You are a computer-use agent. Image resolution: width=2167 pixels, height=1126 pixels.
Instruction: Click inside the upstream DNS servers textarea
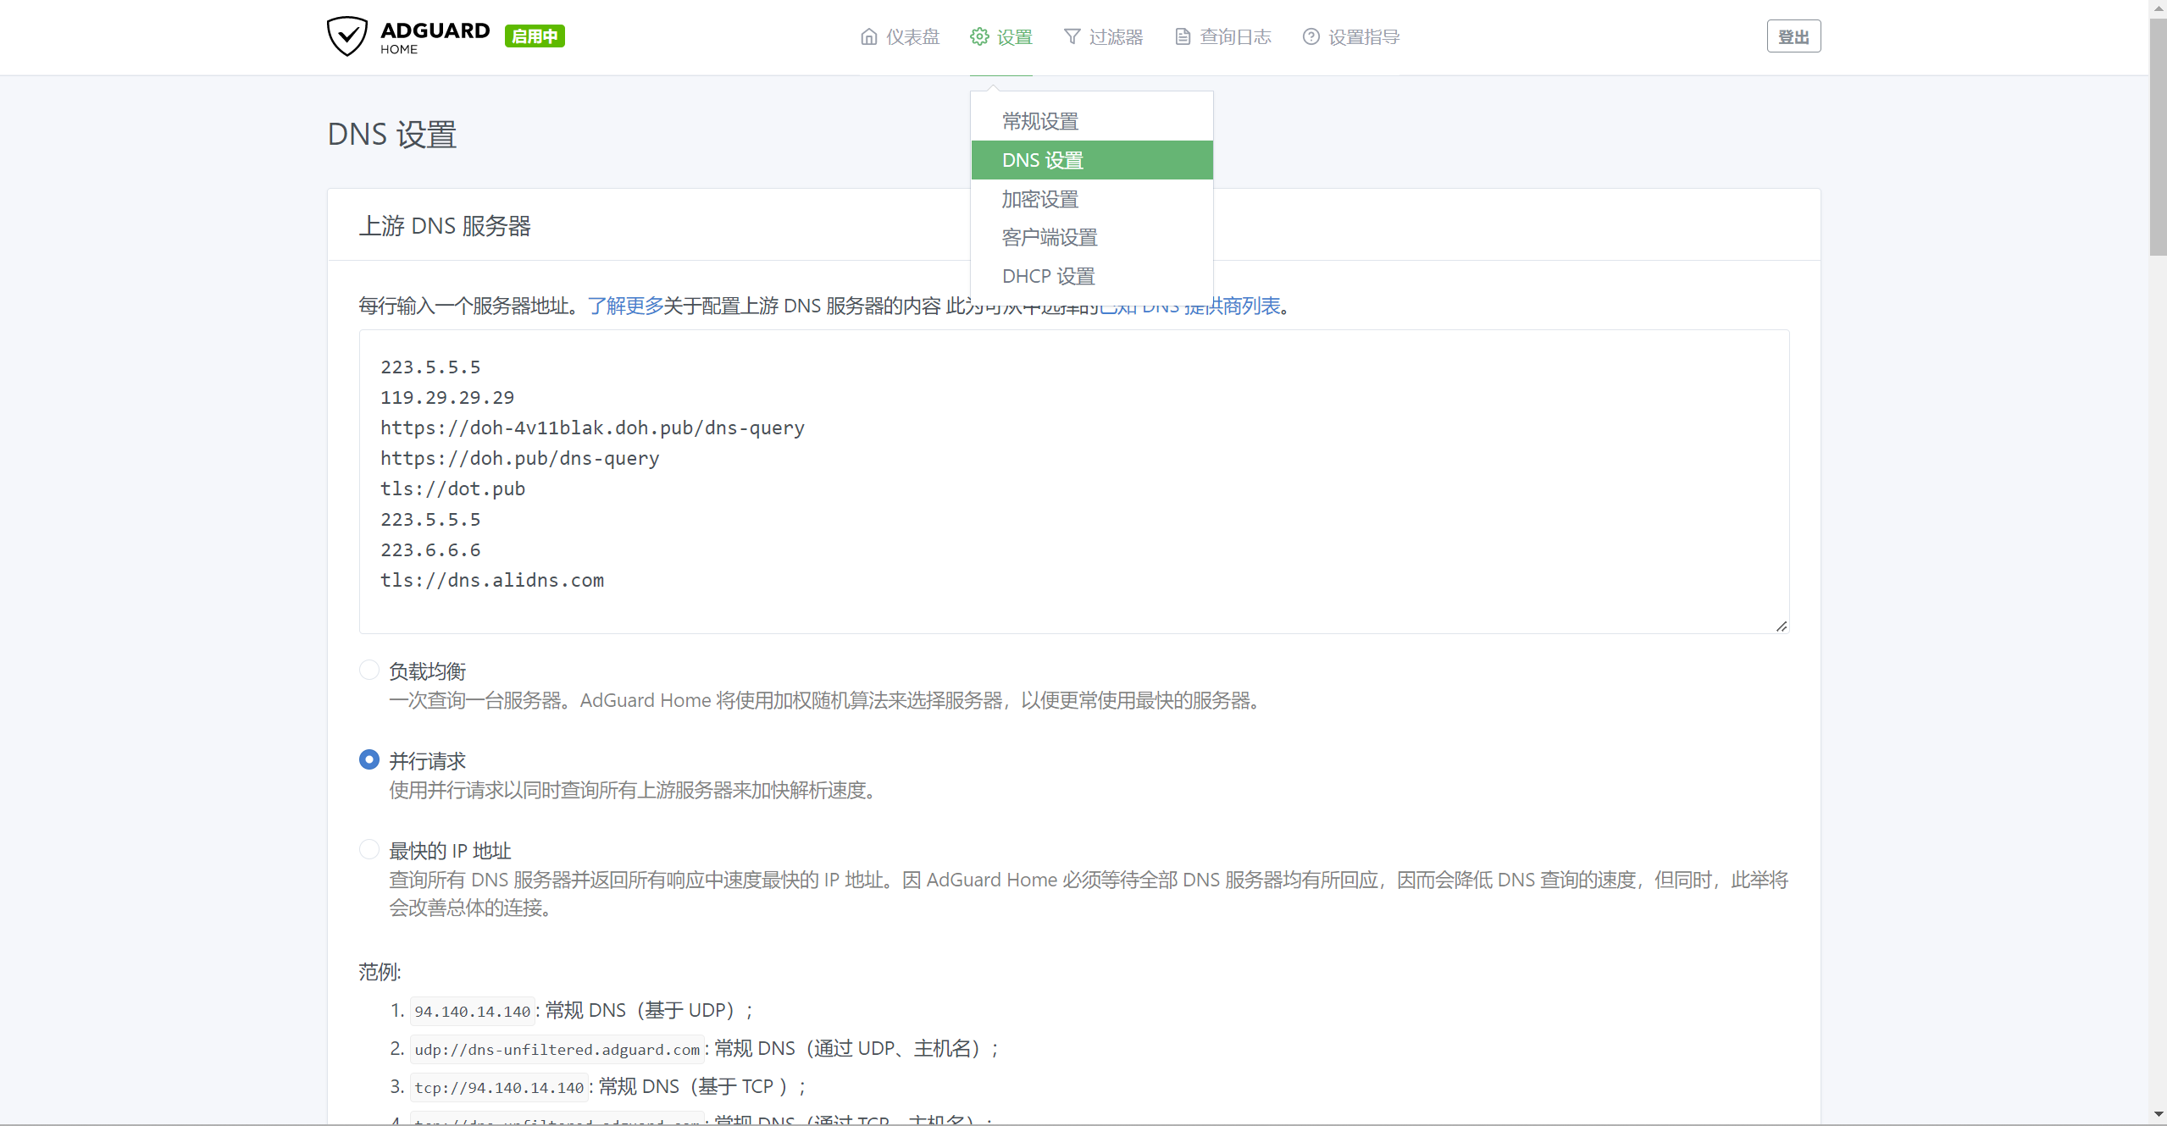tap(1073, 481)
